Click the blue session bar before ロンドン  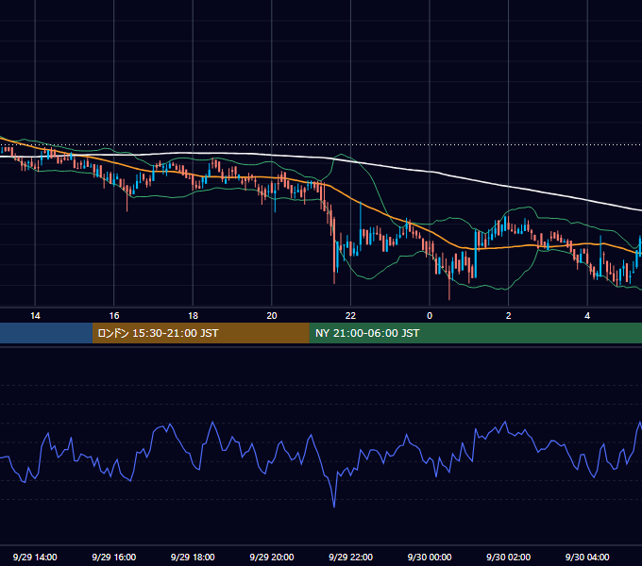pos(46,333)
